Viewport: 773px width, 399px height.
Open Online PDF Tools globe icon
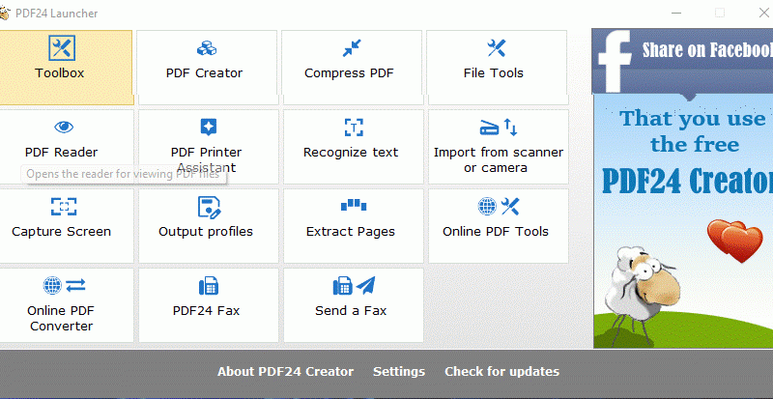pyautogui.click(x=499, y=207)
